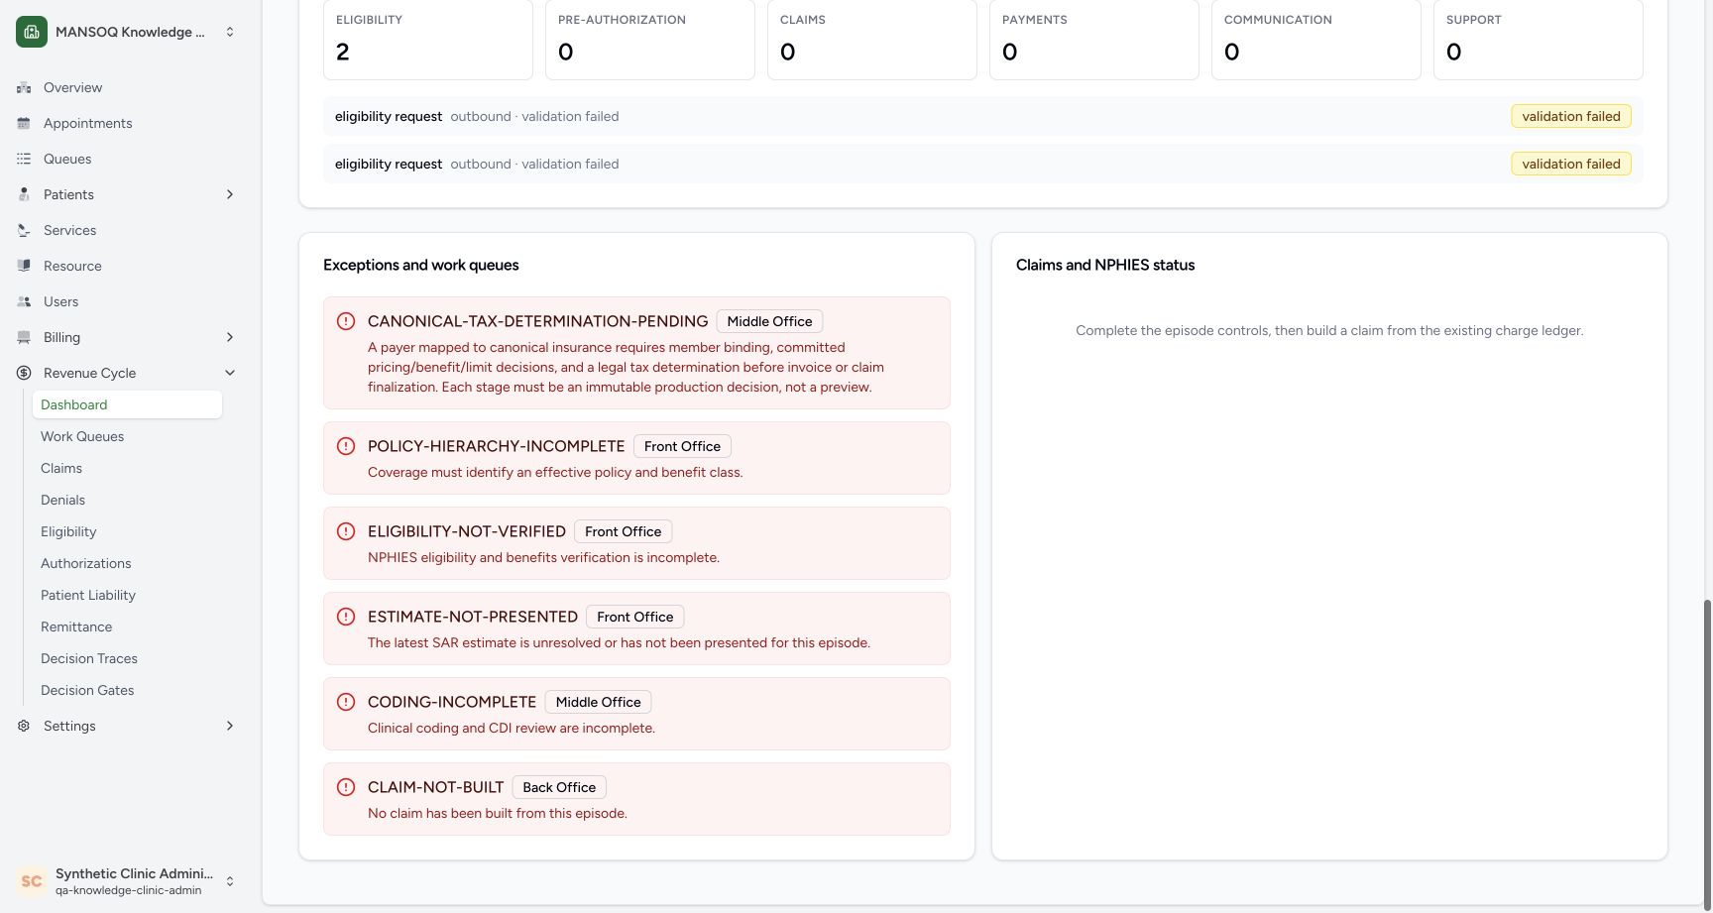Click alert icon on ESTIMATE-NOT-PRESENTED

346,617
